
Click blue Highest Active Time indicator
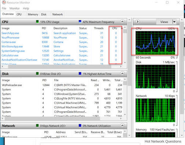(x=80, y=74)
